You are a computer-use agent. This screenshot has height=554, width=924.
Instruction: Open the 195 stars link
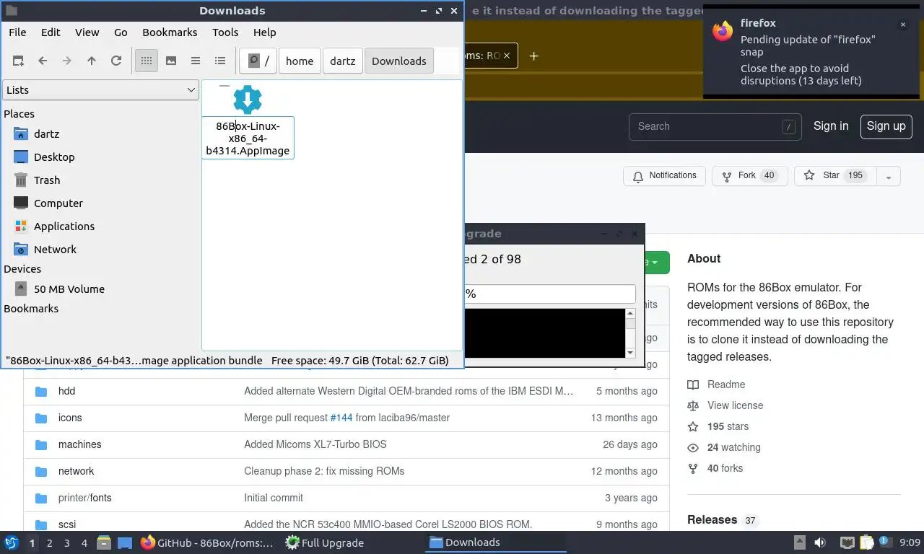click(728, 426)
